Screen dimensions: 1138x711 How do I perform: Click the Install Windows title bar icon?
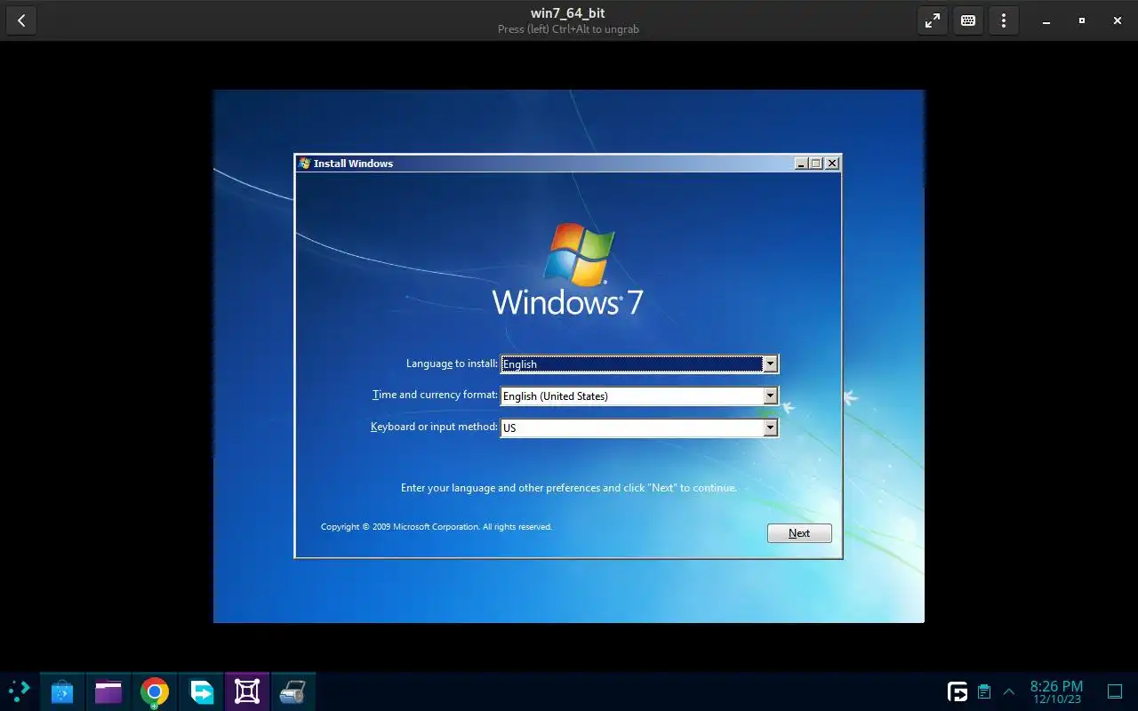pos(305,164)
